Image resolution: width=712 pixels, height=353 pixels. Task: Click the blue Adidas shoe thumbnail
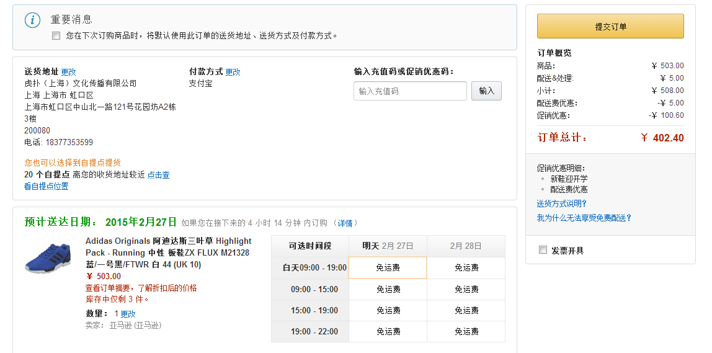(x=48, y=258)
